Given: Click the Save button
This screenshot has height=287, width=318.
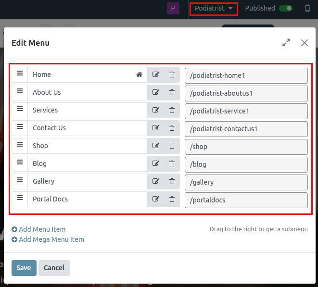Looking at the screenshot, I should (x=24, y=268).
